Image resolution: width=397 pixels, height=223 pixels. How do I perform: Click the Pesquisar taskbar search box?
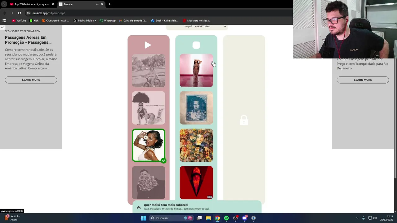coord(171,218)
